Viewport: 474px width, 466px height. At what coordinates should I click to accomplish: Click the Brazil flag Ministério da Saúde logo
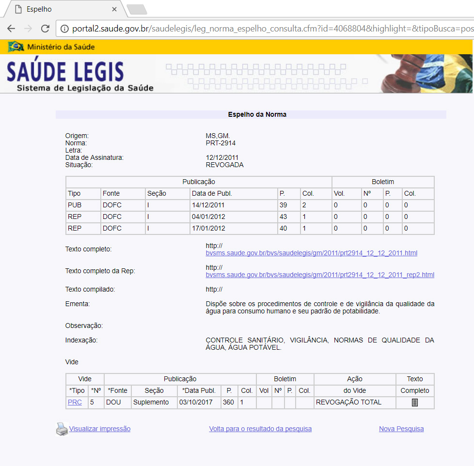click(x=16, y=47)
